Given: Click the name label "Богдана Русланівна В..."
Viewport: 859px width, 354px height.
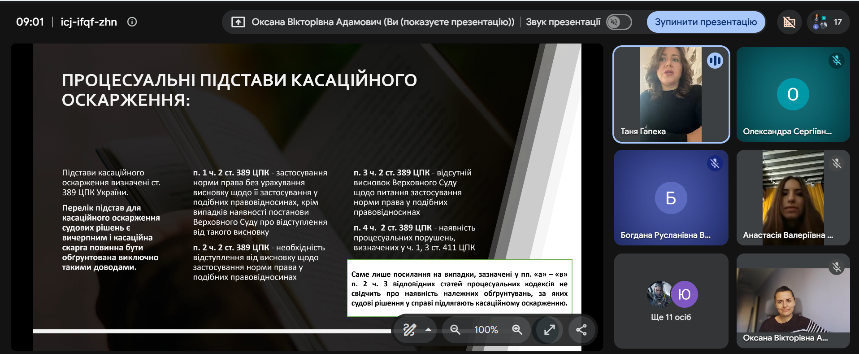Looking at the screenshot, I should tap(665, 235).
